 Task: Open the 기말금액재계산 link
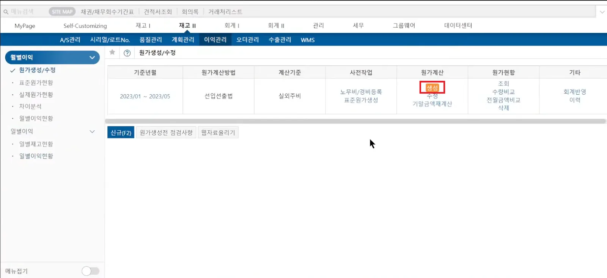[432, 104]
